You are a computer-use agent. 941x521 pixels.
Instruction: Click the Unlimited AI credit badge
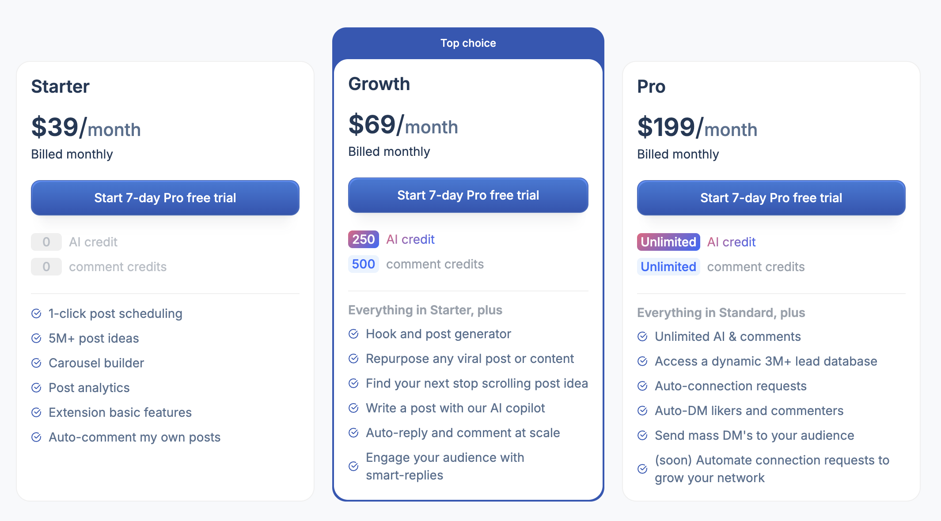pyautogui.click(x=668, y=242)
